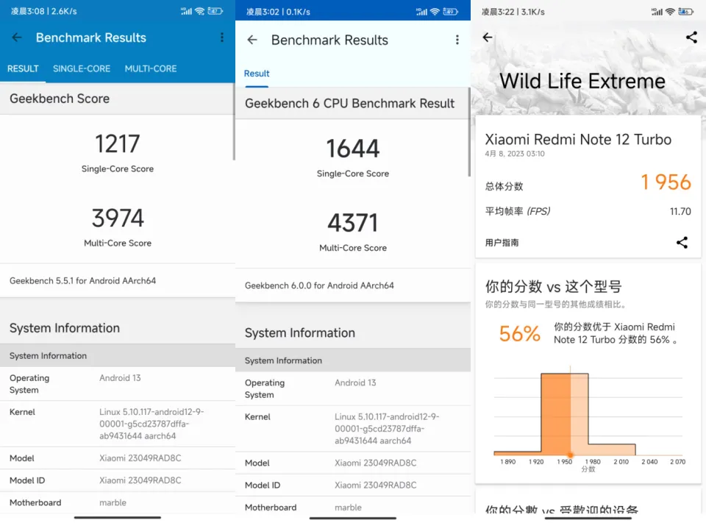This screenshot has width=706, height=523.
Task: Tap the 1217 Single-Core Score
Action: pos(118,144)
